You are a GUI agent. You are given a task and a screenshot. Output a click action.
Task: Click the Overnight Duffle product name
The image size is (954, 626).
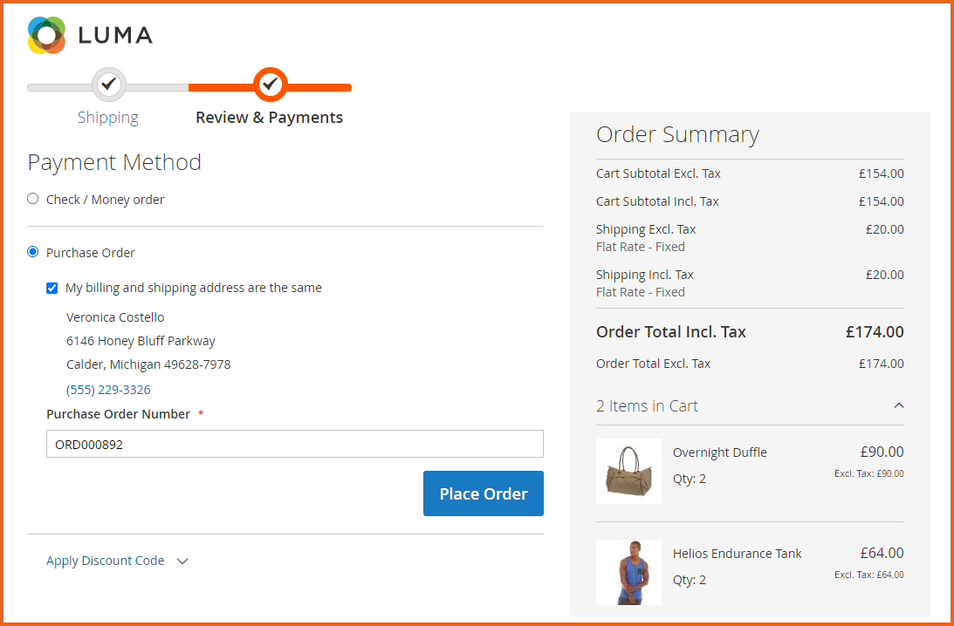point(719,452)
